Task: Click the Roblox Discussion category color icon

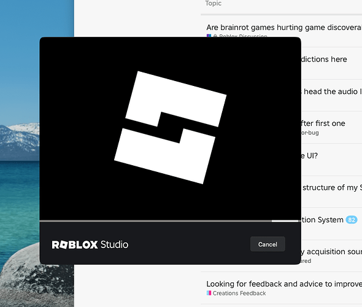Action: (x=209, y=36)
